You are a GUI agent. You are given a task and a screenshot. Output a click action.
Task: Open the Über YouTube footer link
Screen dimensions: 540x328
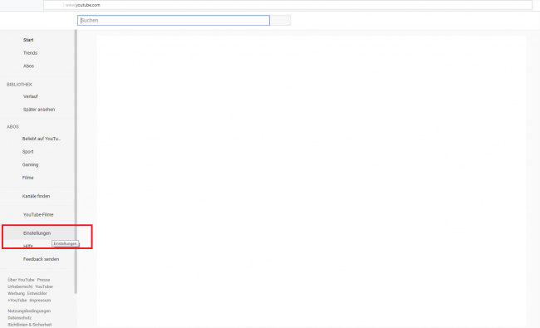pos(21,280)
